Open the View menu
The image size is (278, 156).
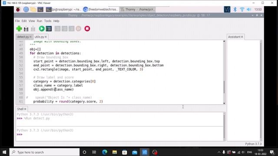click(x=32, y=21)
